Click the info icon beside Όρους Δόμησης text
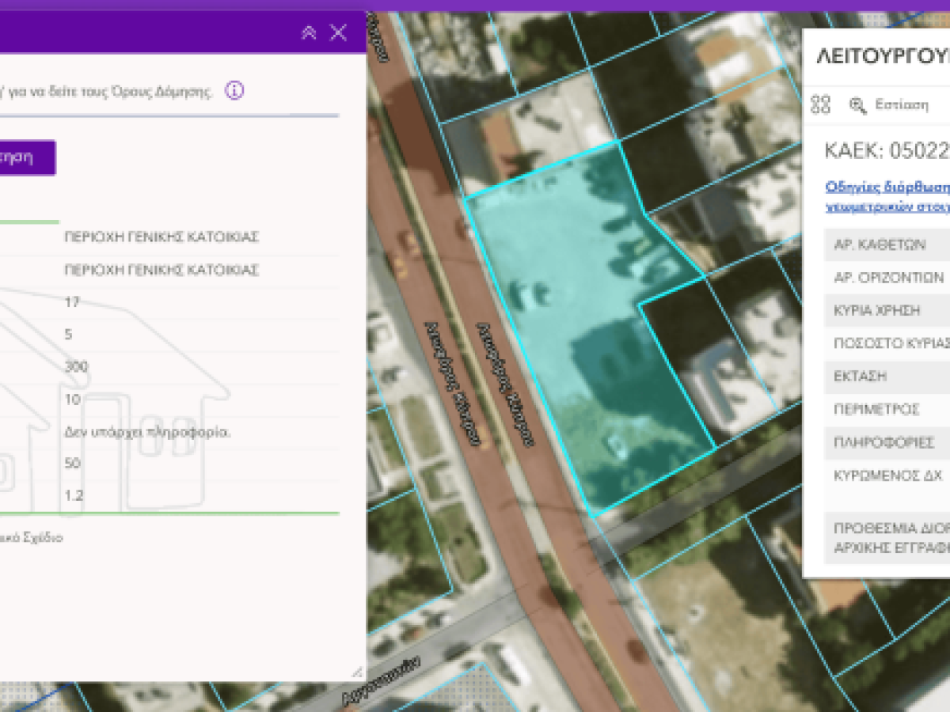Image resolution: width=950 pixels, height=712 pixels. click(234, 91)
